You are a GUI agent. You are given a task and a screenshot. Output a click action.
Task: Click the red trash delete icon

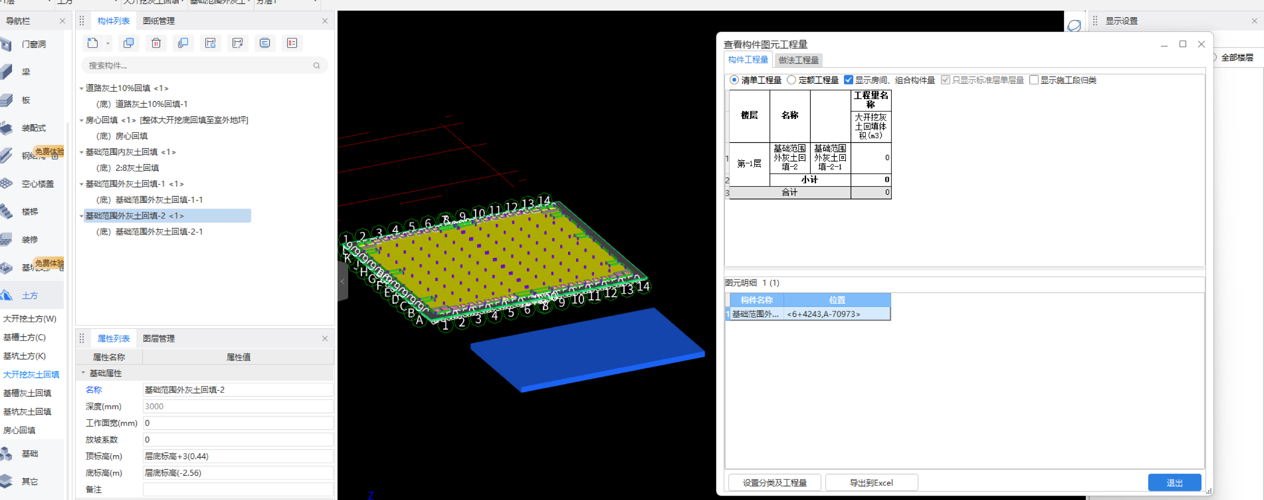(156, 43)
